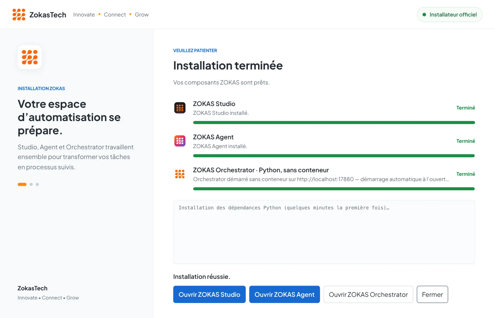Click Ouvrir ZOKAS Agent button

coord(285,295)
